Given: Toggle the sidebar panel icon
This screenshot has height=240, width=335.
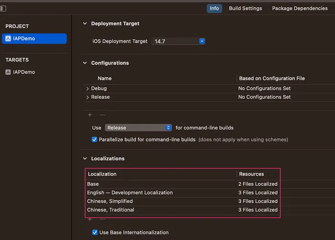Looking at the screenshot, I should (x=3, y=9).
